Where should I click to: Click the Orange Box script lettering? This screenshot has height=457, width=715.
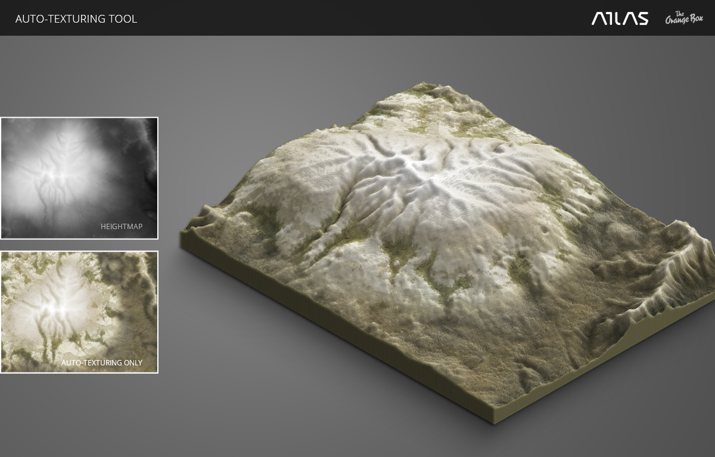(684, 20)
